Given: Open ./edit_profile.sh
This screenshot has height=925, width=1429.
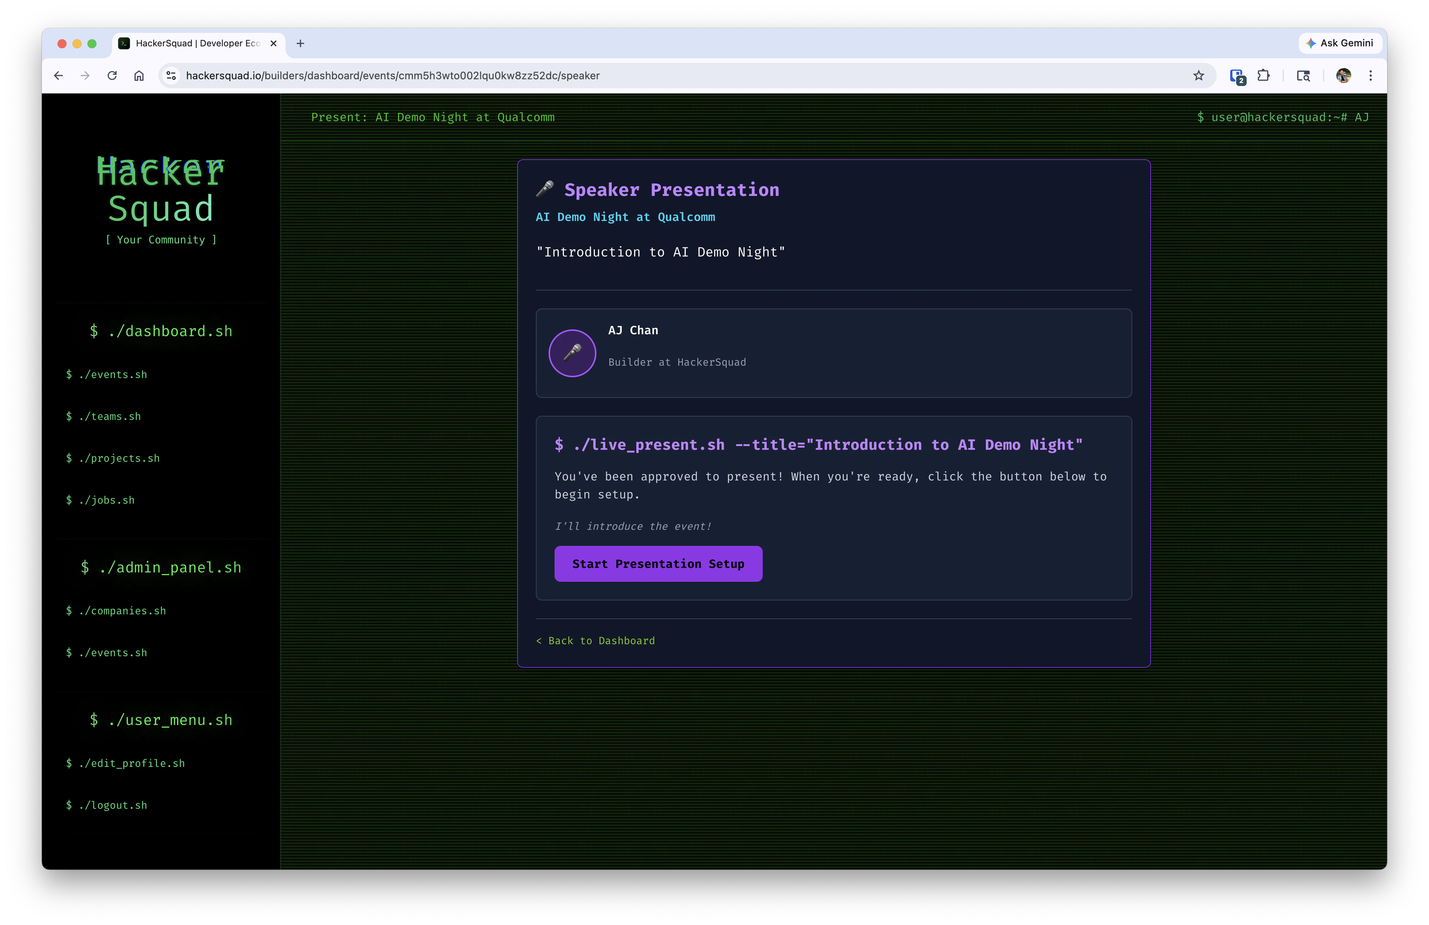Looking at the screenshot, I should 126,763.
